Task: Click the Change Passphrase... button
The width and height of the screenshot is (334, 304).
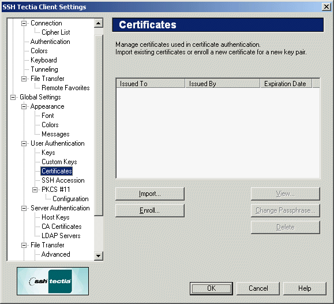Action: click(286, 210)
